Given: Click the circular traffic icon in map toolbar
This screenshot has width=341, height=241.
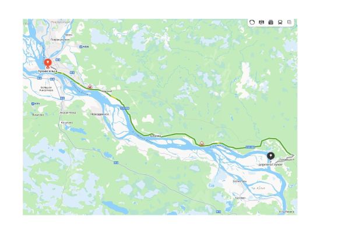Looking at the screenshot, I should pos(252,22).
